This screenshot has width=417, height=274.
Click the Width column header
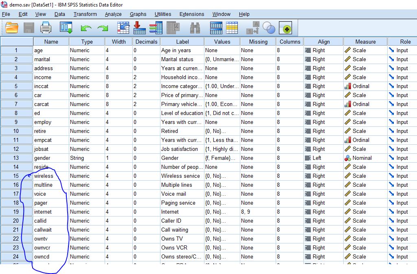pyautogui.click(x=119, y=42)
